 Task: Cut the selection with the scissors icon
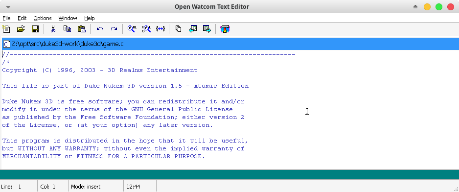pos(53,29)
